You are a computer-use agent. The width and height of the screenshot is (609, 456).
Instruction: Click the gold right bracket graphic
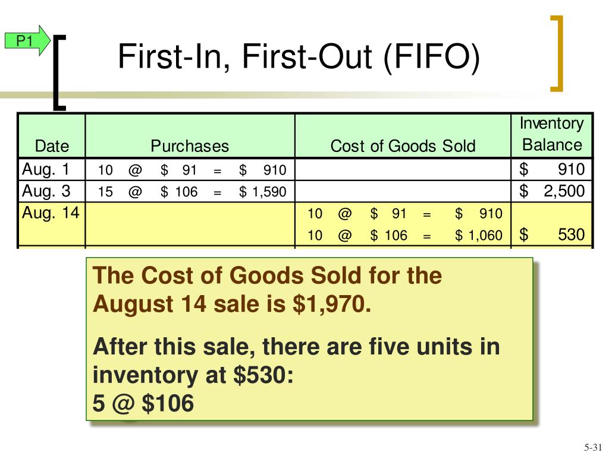coord(557,53)
